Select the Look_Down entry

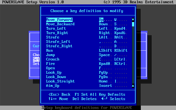(x=56, y=77)
